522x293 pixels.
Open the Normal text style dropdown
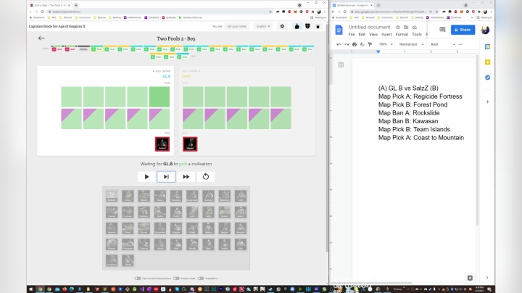point(412,44)
